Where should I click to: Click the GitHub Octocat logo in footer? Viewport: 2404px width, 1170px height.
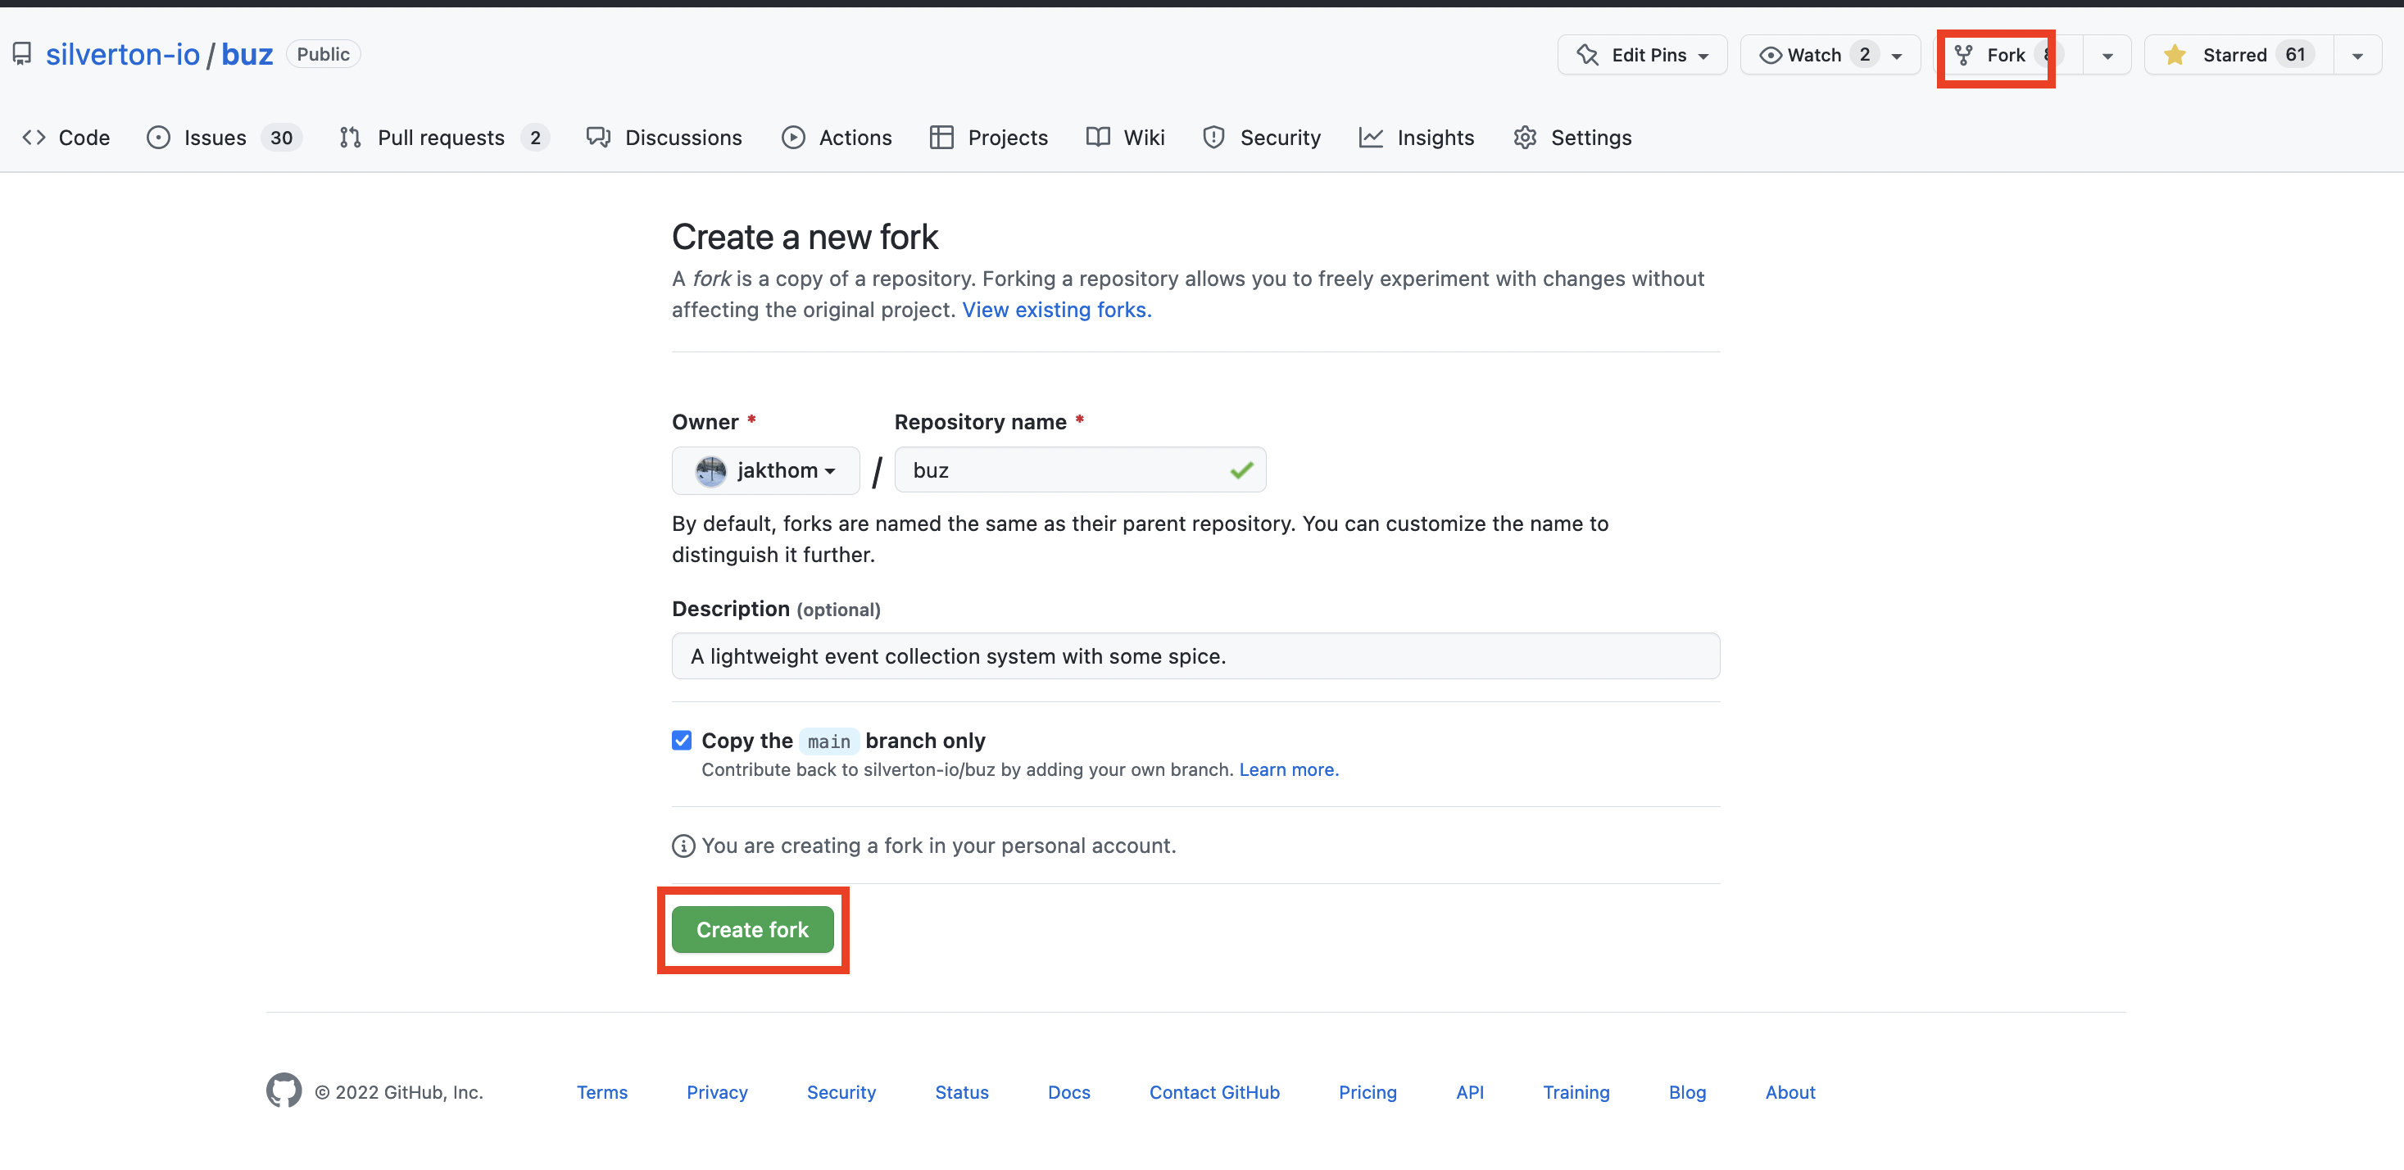click(x=283, y=1090)
